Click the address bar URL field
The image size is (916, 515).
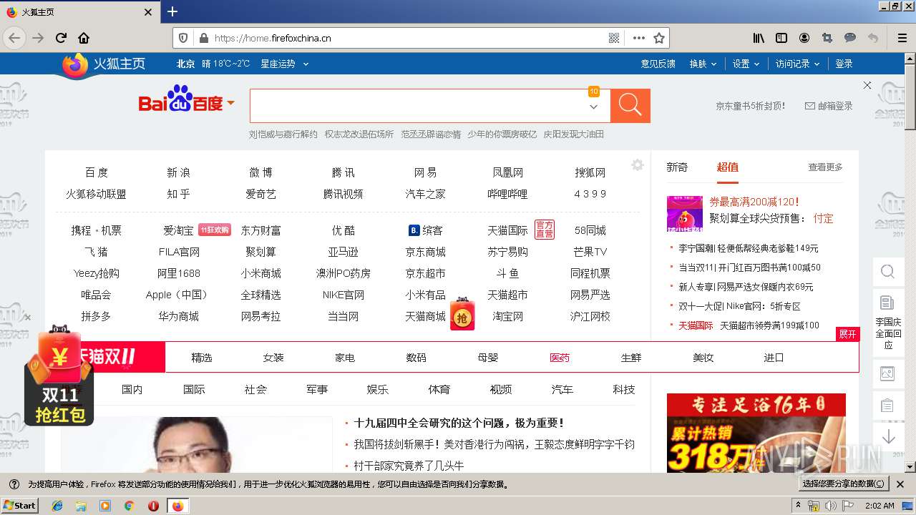coord(408,38)
